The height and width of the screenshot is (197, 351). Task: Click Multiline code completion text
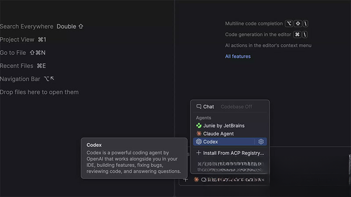click(254, 24)
